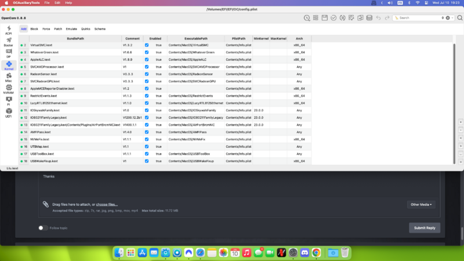Viewport: 464px width, 261px height.
Task: Click the database stack toolbar icon
Action: (x=369, y=18)
